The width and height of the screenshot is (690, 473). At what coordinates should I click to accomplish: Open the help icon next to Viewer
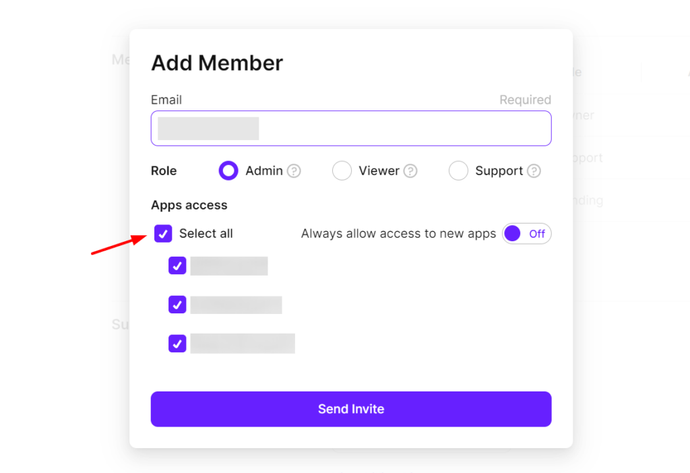point(410,171)
